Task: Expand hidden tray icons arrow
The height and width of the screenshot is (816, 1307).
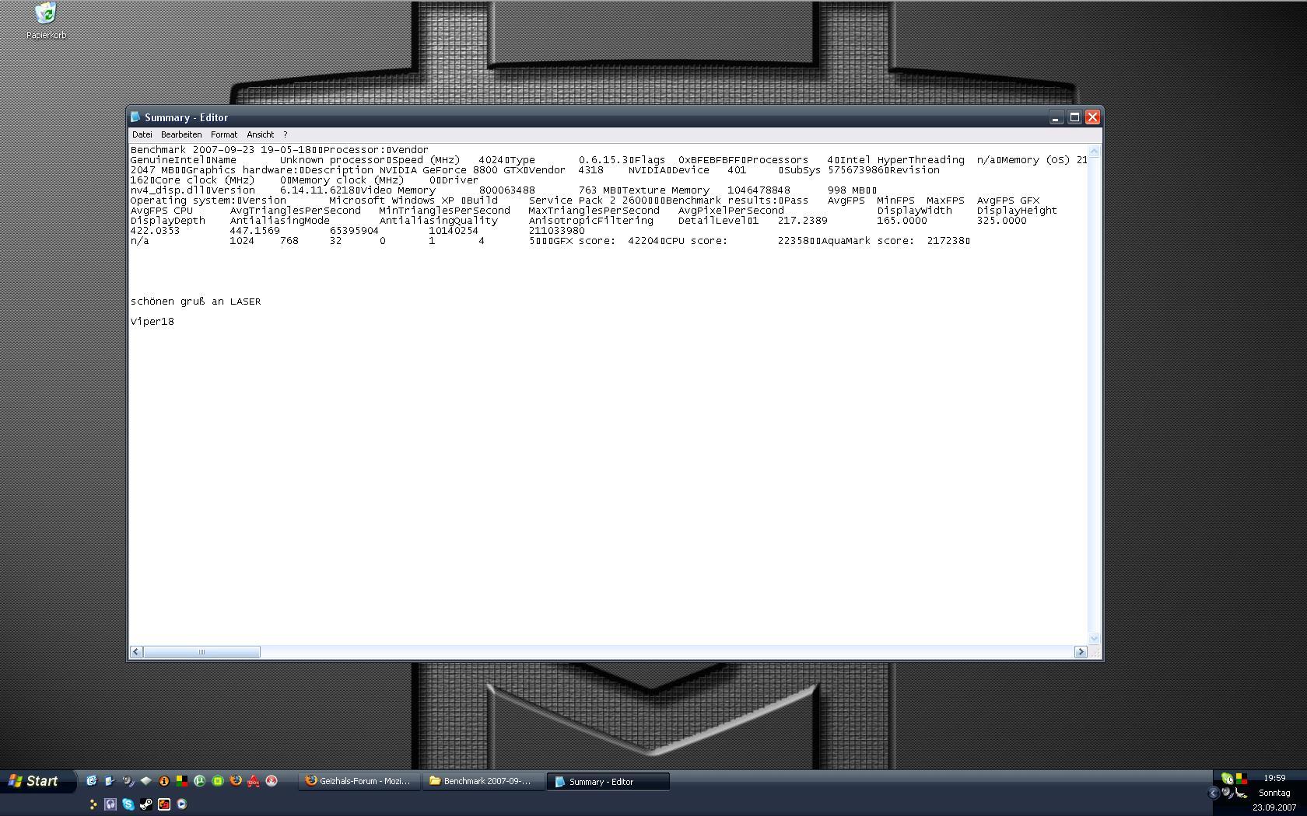Action: point(1214,793)
